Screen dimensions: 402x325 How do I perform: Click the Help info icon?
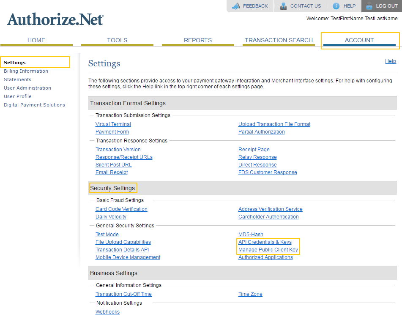click(336, 6)
